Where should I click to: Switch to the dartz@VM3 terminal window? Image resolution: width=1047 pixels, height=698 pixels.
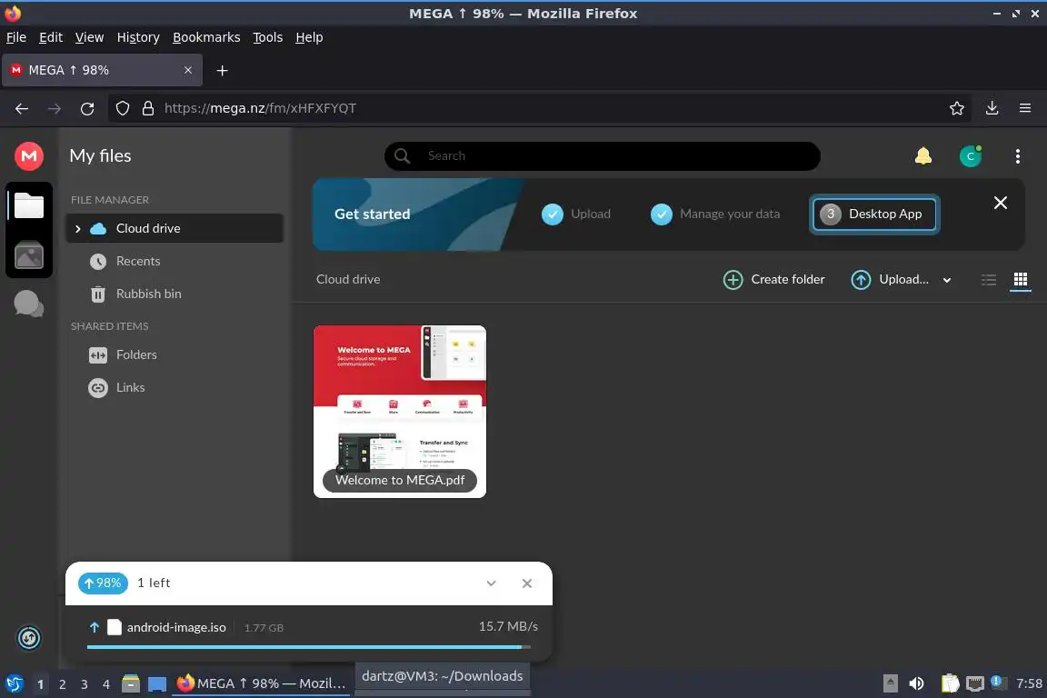point(442,676)
